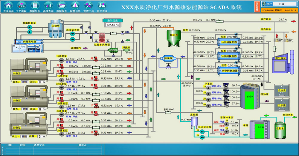Viewport: 299px width, 156px height.
Task: Click the 896.0 m³ flow meter reading
Action: pyautogui.click(x=169, y=109)
